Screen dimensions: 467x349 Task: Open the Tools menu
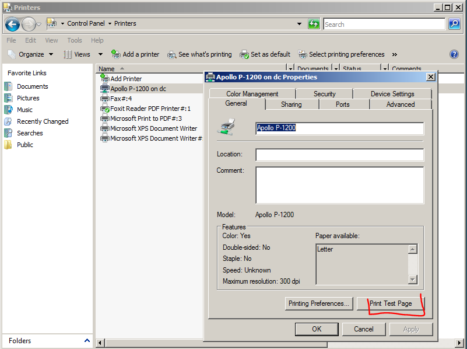[x=75, y=40]
